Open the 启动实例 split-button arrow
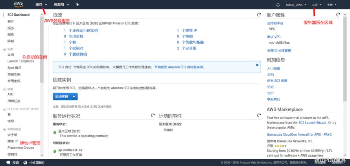This screenshot has height=166, width=350. pyautogui.click(x=74, y=96)
